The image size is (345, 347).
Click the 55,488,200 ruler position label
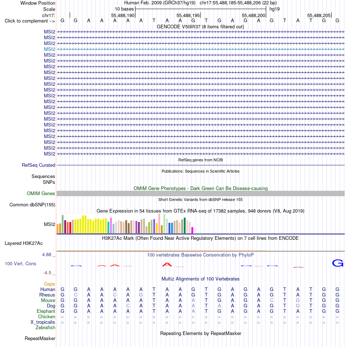point(253,16)
